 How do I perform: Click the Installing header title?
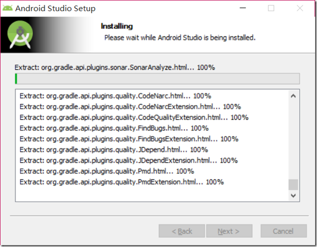[117, 26]
